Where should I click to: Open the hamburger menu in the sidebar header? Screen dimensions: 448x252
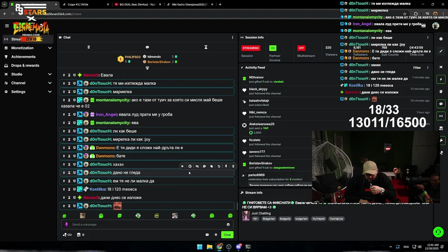pyautogui.click(x=7, y=26)
